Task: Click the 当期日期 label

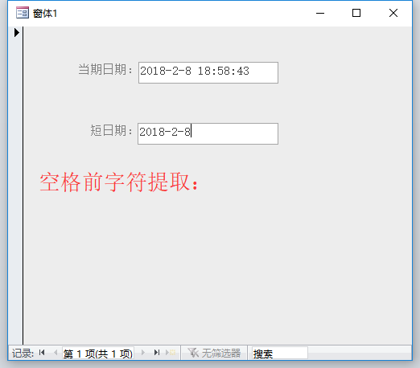Action: pyautogui.click(x=105, y=70)
